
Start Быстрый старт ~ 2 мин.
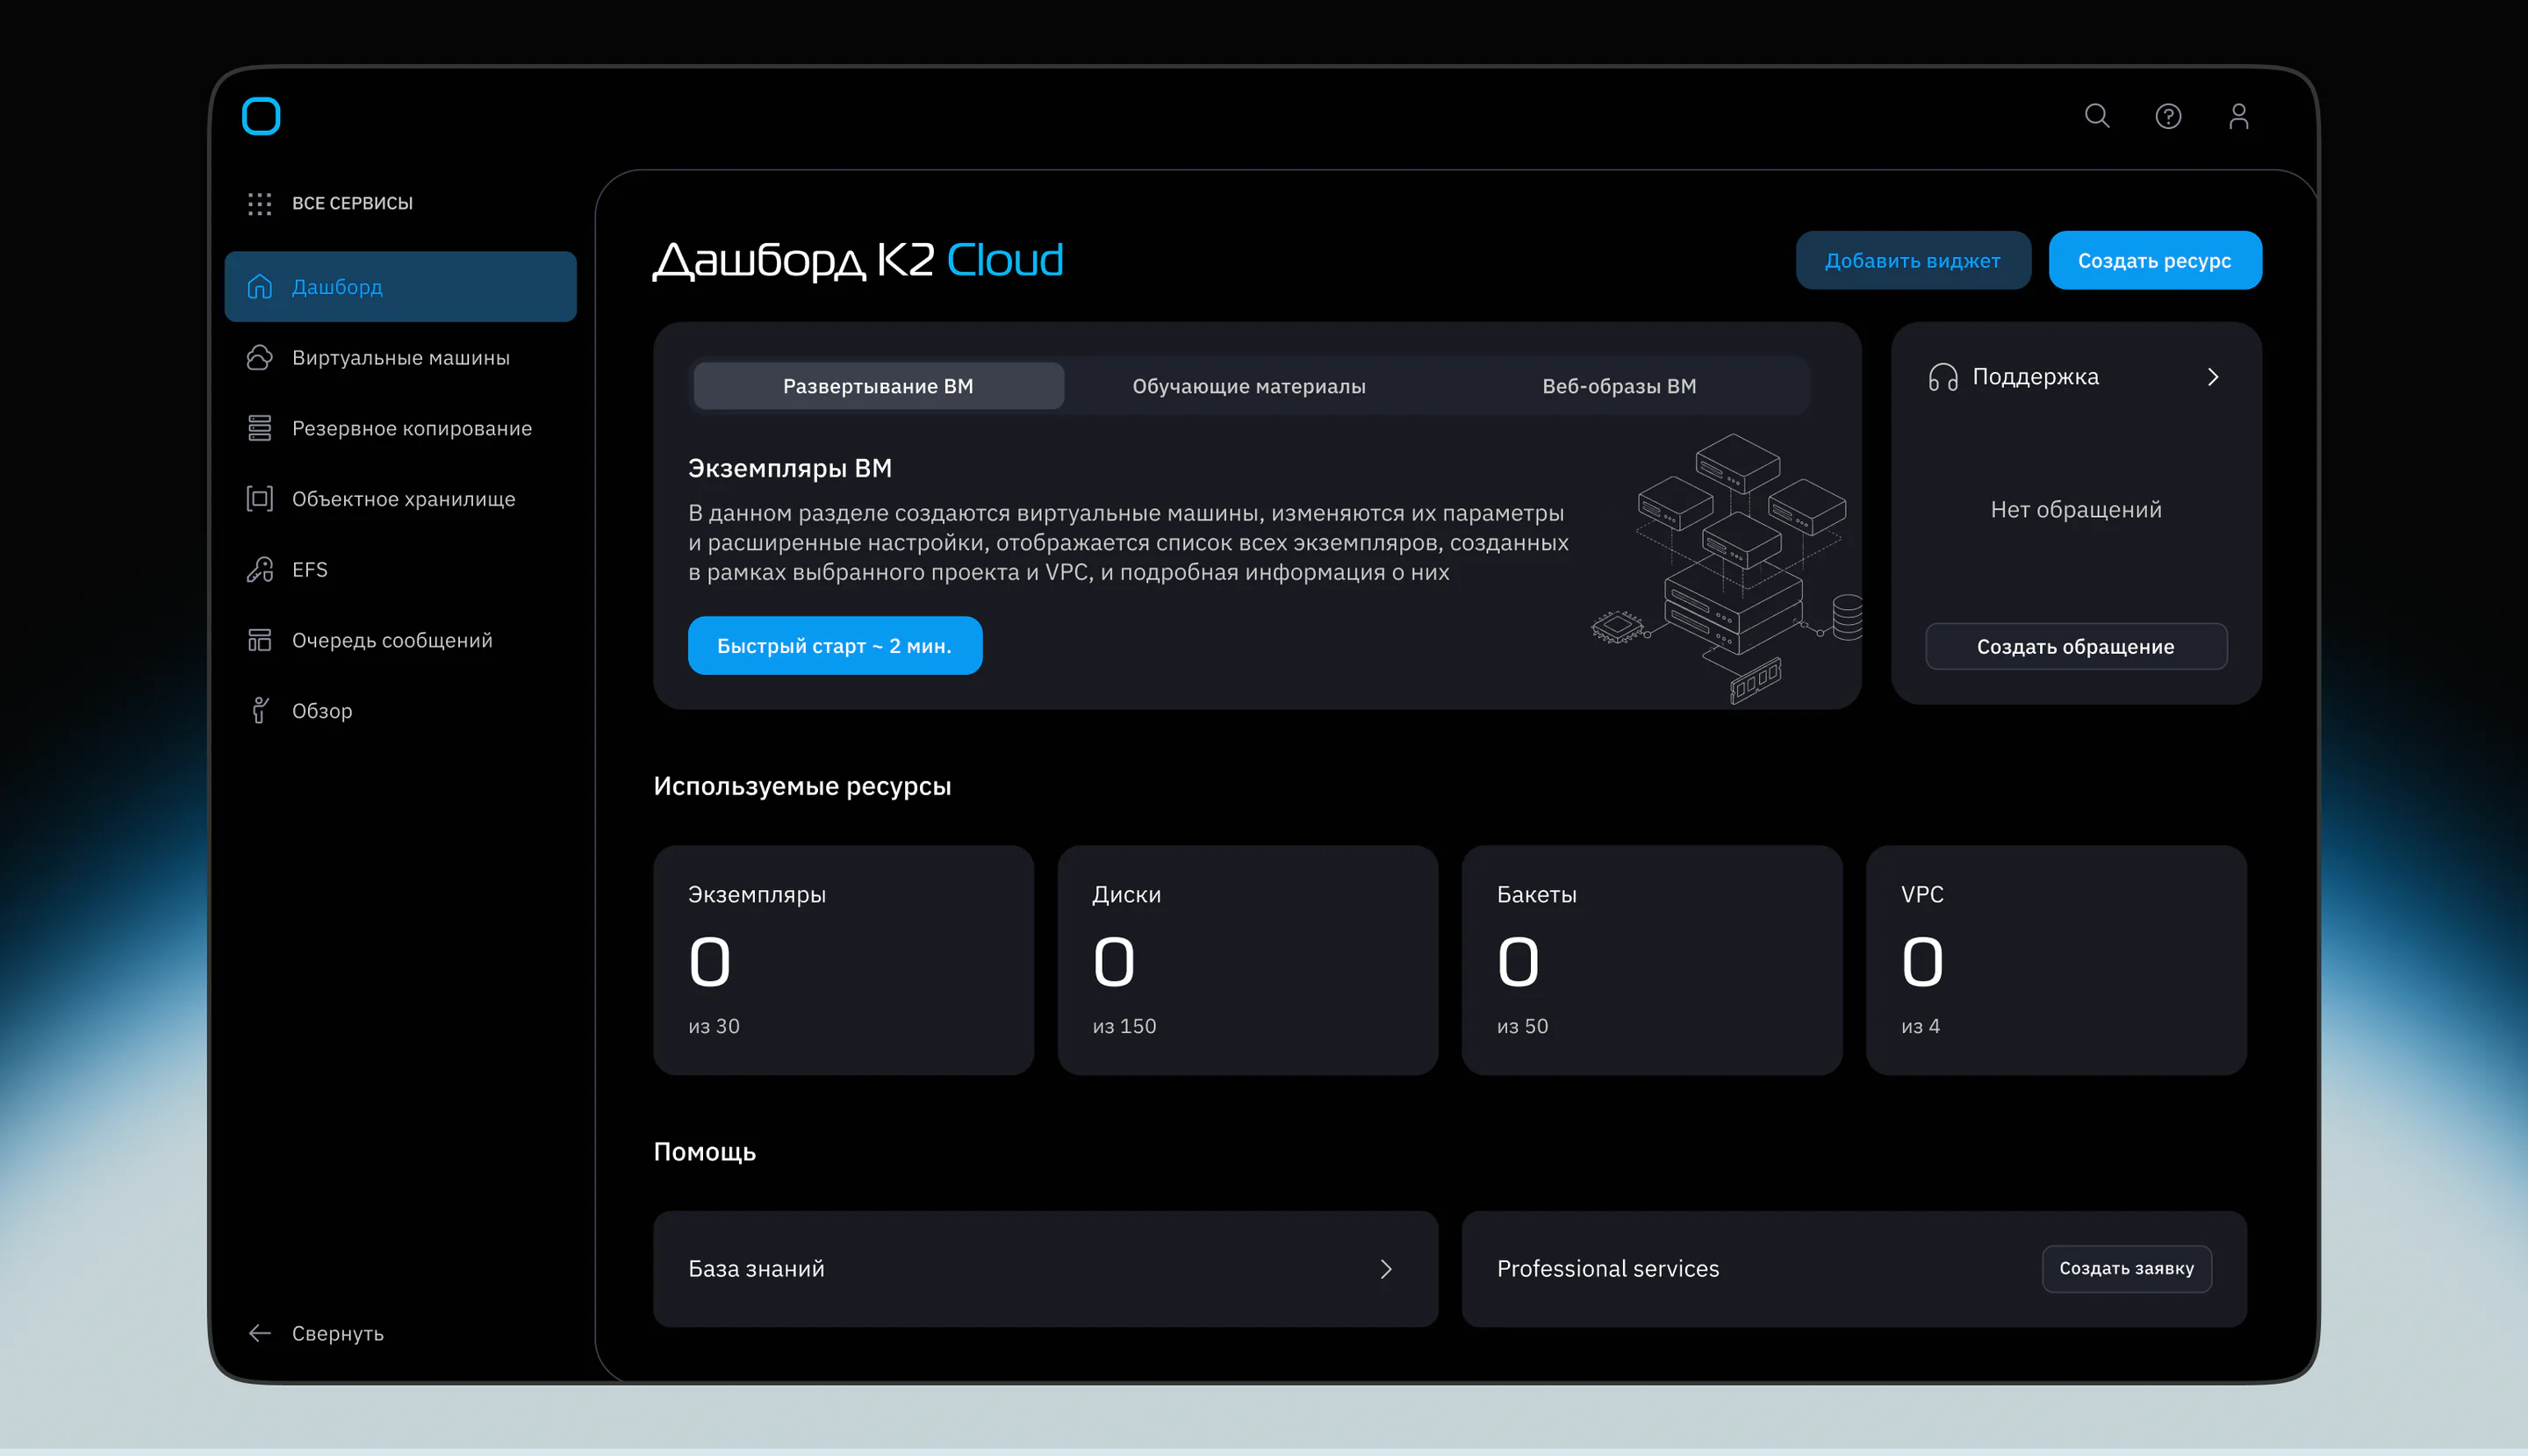coord(835,646)
